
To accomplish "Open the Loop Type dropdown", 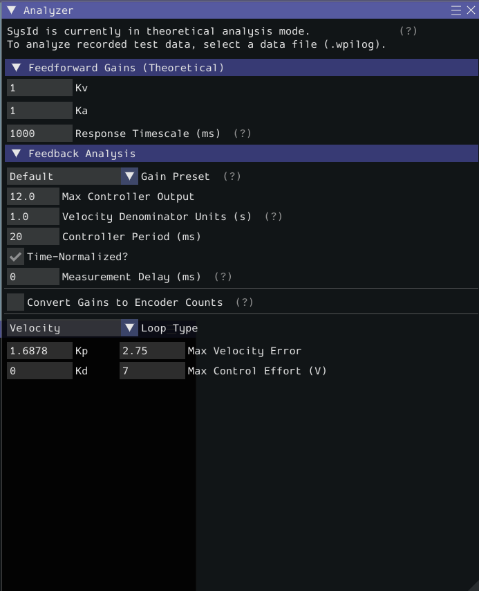I will pyautogui.click(x=73, y=328).
